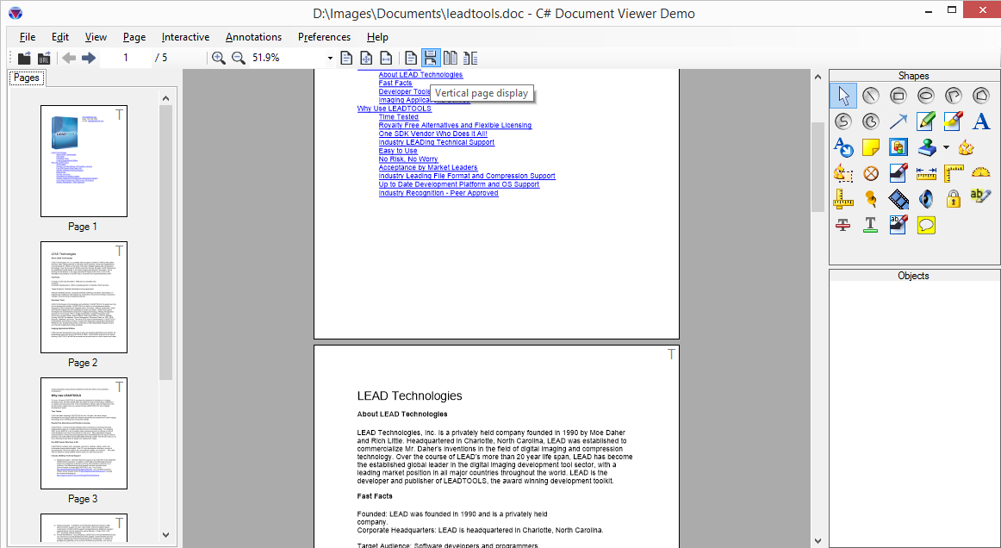Choose the rubber stamp annotation tool
Screen dimensions: 1001x548
tap(926, 147)
